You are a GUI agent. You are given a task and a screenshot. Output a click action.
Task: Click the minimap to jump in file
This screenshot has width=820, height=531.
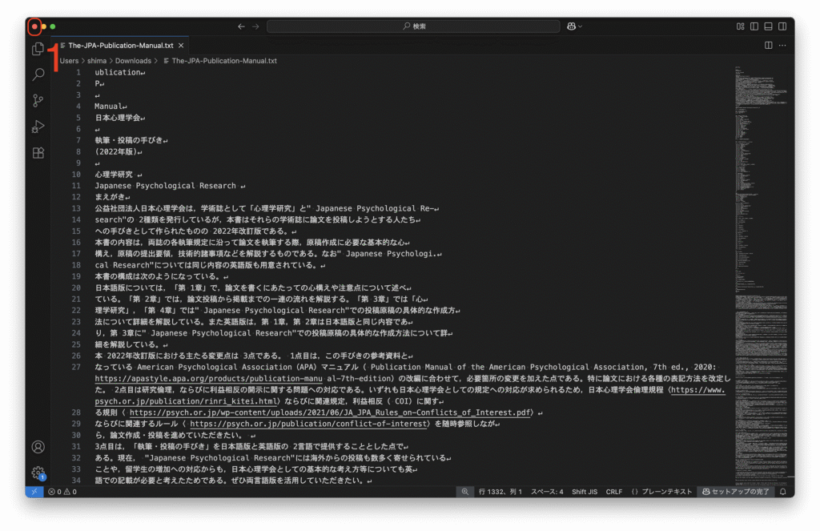click(x=761, y=276)
